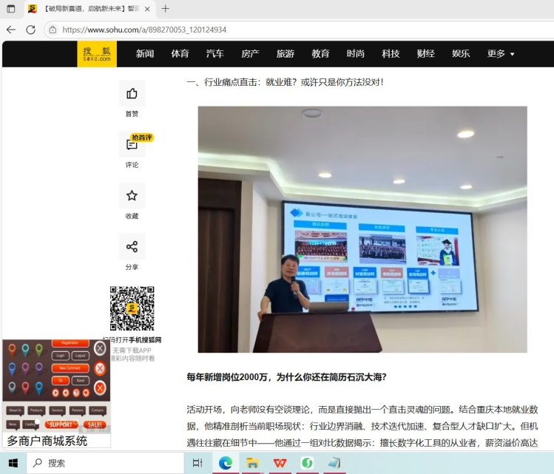Open Microsoft Edge from the taskbar
The width and height of the screenshot is (554, 474).
click(x=225, y=463)
